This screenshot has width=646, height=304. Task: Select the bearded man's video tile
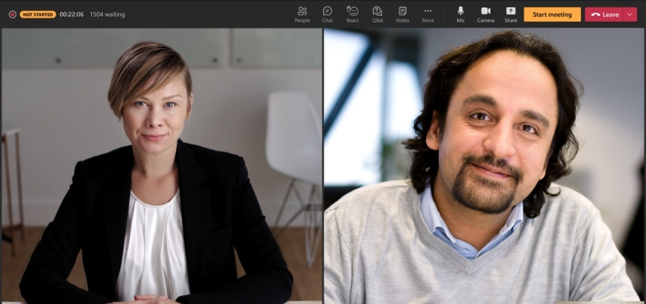coord(485,165)
